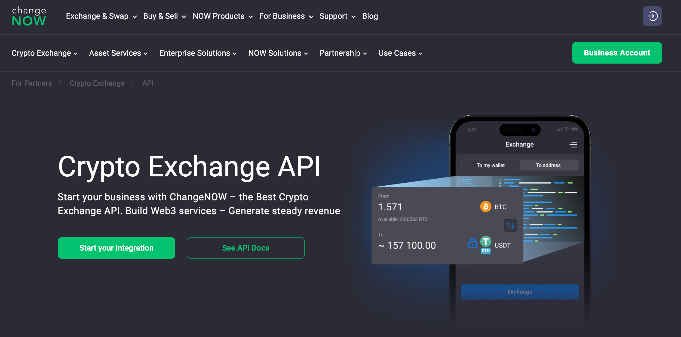Viewport: 681px width, 337px height.
Task: Click the swap arrows icon between currencies
Action: pyautogui.click(x=510, y=225)
